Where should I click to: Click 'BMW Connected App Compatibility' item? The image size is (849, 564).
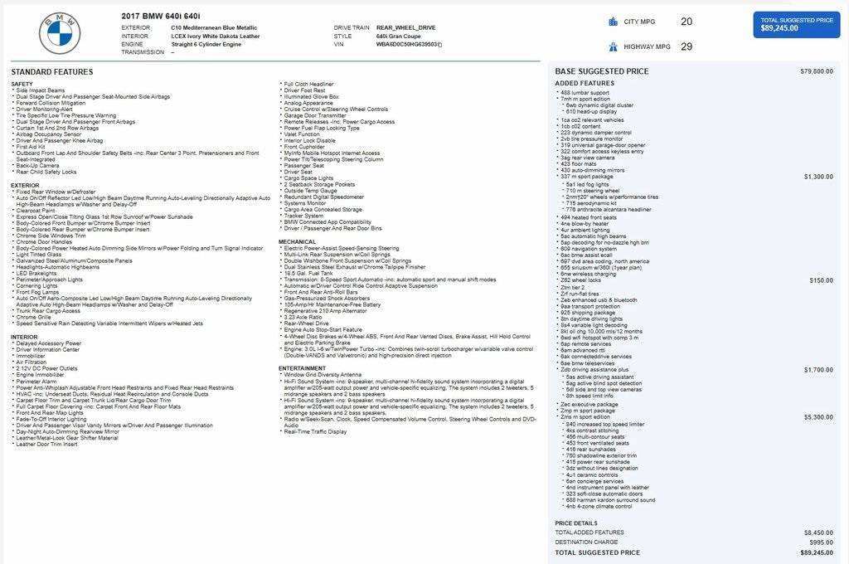(x=327, y=222)
